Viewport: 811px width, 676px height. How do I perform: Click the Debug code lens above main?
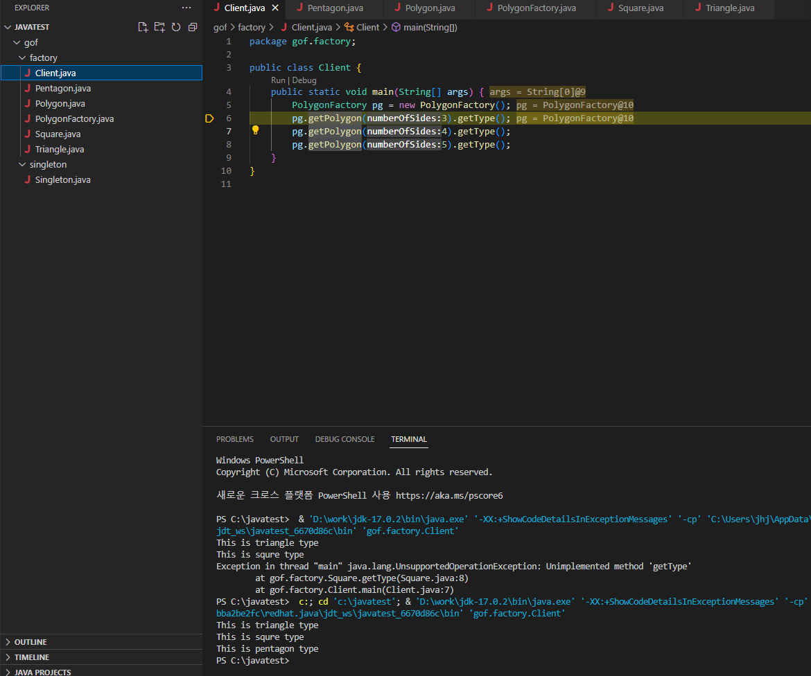[x=304, y=80]
